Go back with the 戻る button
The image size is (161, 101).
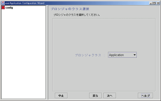[96, 96]
